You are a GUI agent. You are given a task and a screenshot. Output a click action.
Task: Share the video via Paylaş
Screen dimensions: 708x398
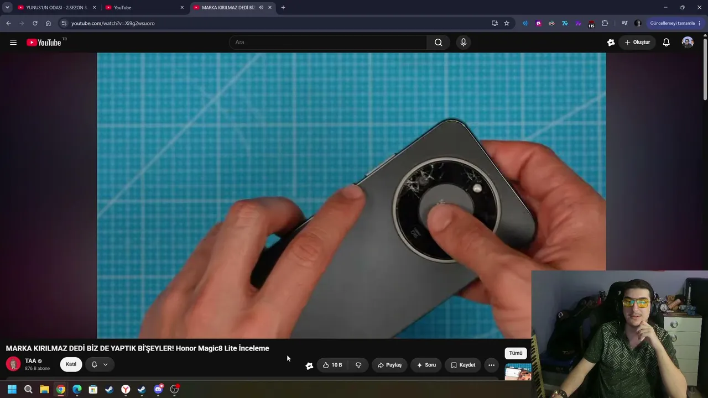tap(389, 365)
